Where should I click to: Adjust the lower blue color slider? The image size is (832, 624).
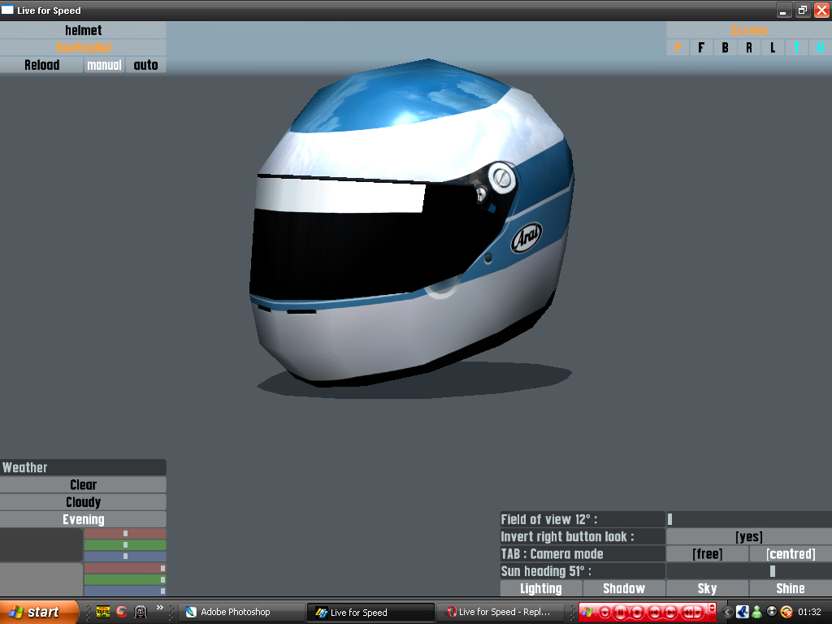pos(125,591)
